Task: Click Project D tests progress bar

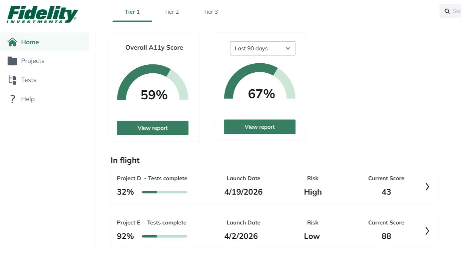Action: coord(165,192)
